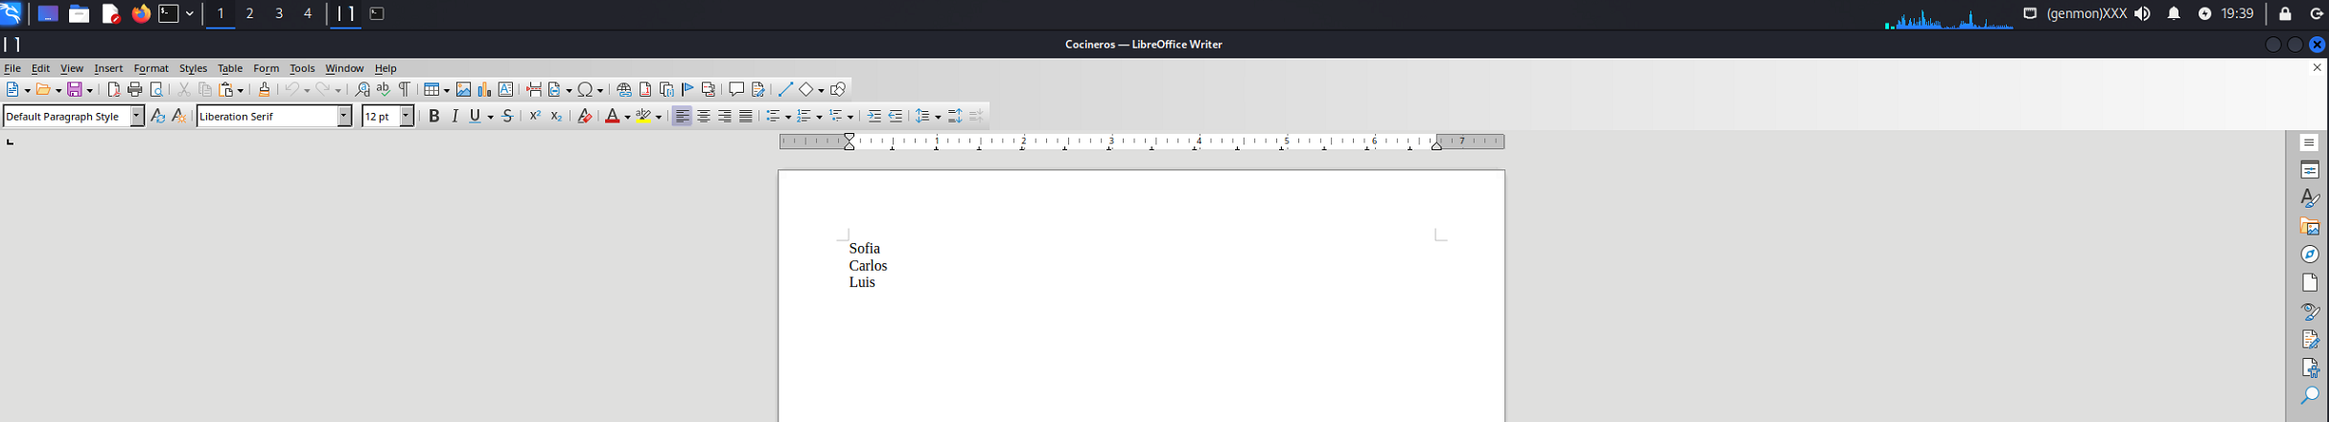Click the Clone Formatting paintbrush
The width and height of the screenshot is (2329, 422).
(x=264, y=90)
